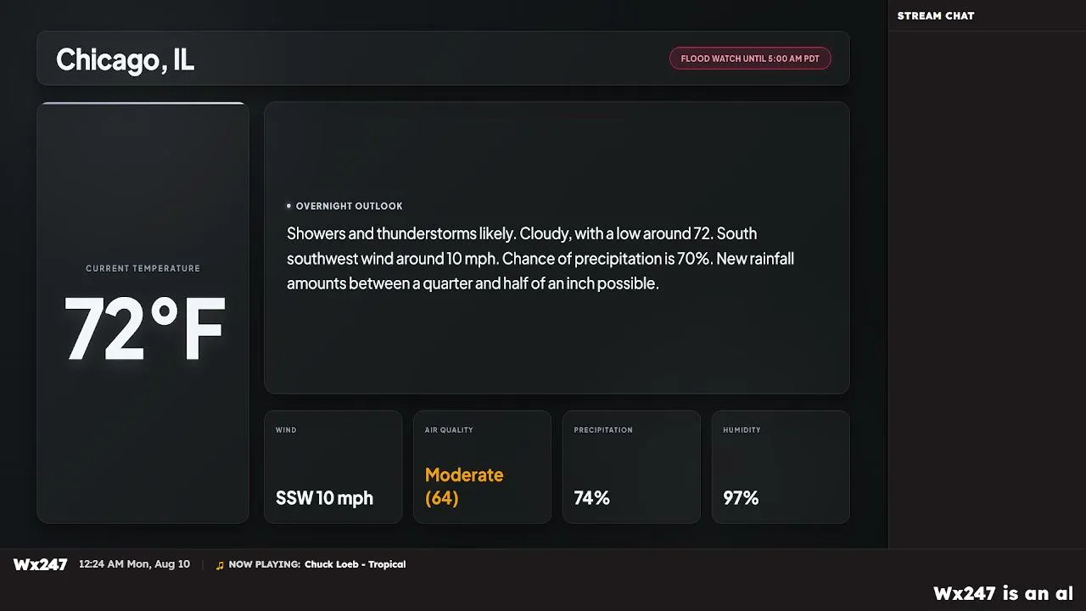
Task: Select the 72°F current temperature card
Action: 143,312
